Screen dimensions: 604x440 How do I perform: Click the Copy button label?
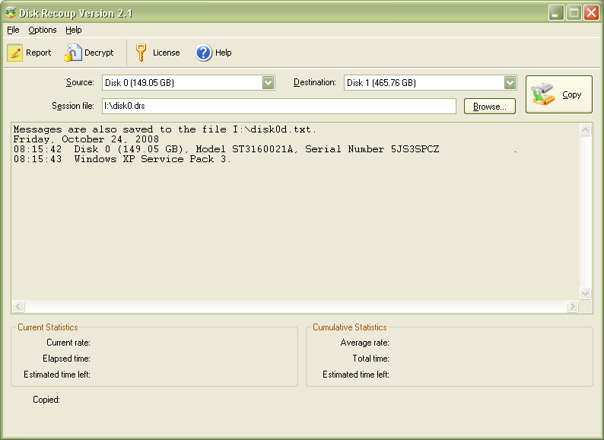point(571,95)
